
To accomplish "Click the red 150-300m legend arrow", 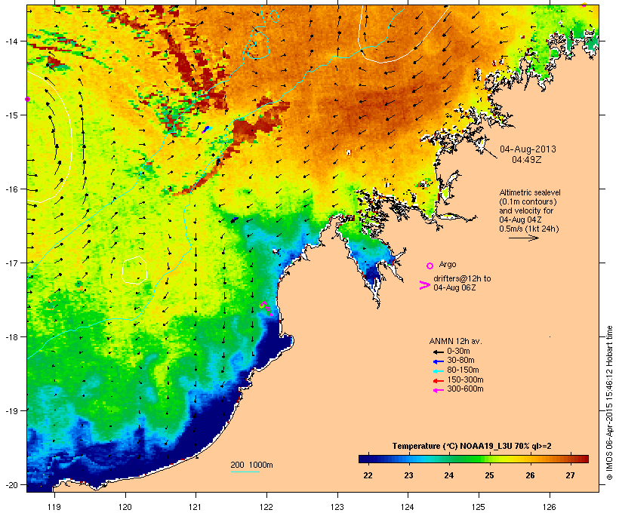I will pos(438,380).
